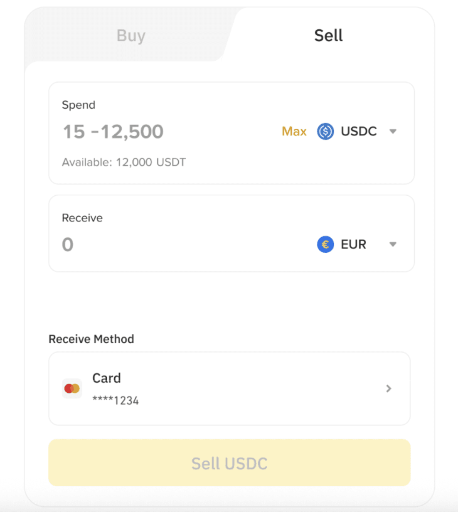Screen dimensions: 458x512
Task: Click the Available 12,000 USDT balance text
Action: click(124, 162)
